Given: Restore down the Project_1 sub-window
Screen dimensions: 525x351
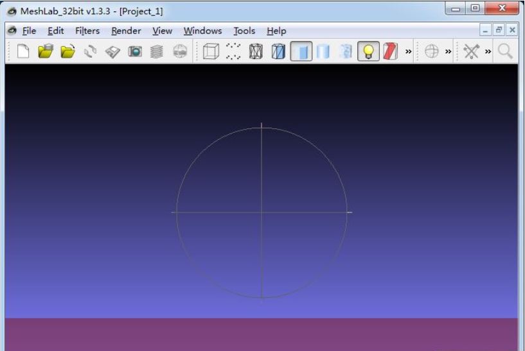Looking at the screenshot, I should pos(499,30).
